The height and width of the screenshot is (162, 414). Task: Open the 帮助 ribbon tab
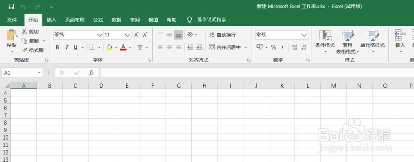pyautogui.click(x=172, y=20)
